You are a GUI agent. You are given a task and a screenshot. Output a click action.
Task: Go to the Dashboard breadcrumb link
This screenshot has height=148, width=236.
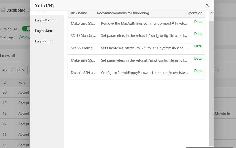click(x=16, y=10)
